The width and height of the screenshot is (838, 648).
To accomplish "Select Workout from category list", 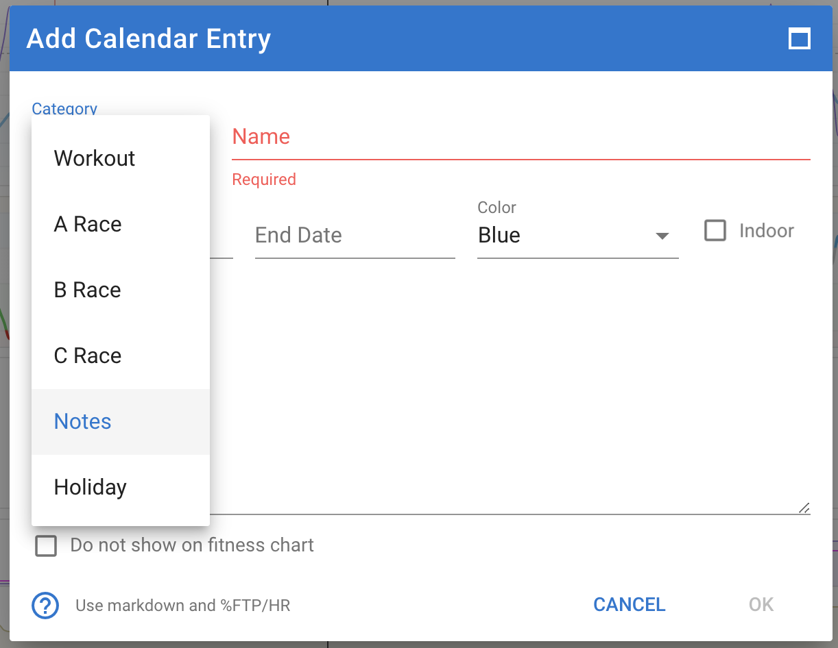I will [121, 158].
